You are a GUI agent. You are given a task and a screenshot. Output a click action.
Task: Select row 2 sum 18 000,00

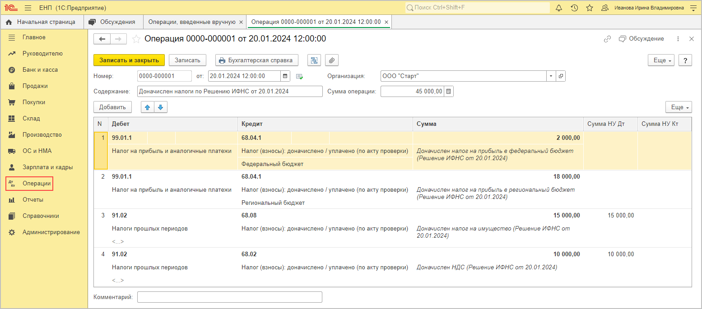coord(567,176)
